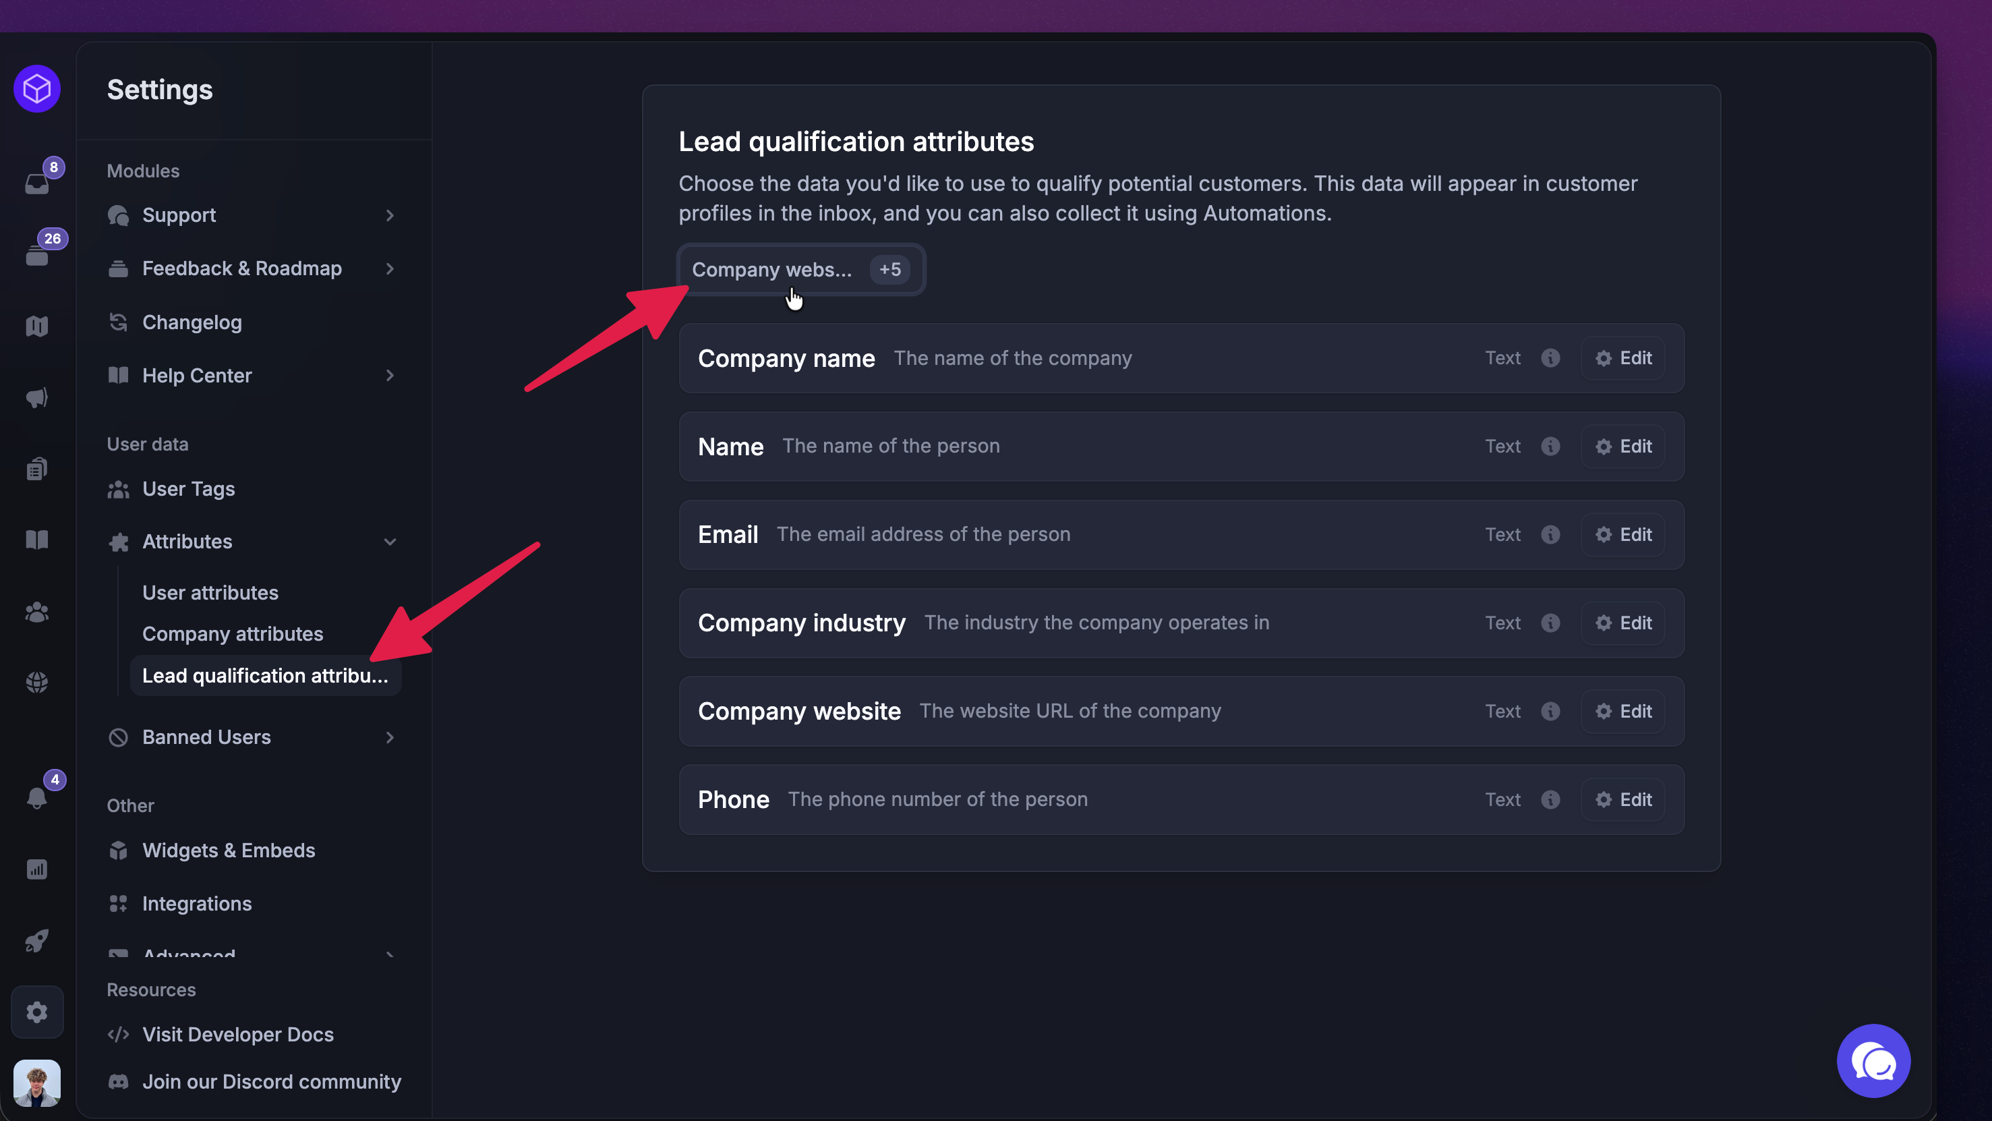Edit the Company website attribute
The width and height of the screenshot is (1992, 1121).
(x=1623, y=711)
